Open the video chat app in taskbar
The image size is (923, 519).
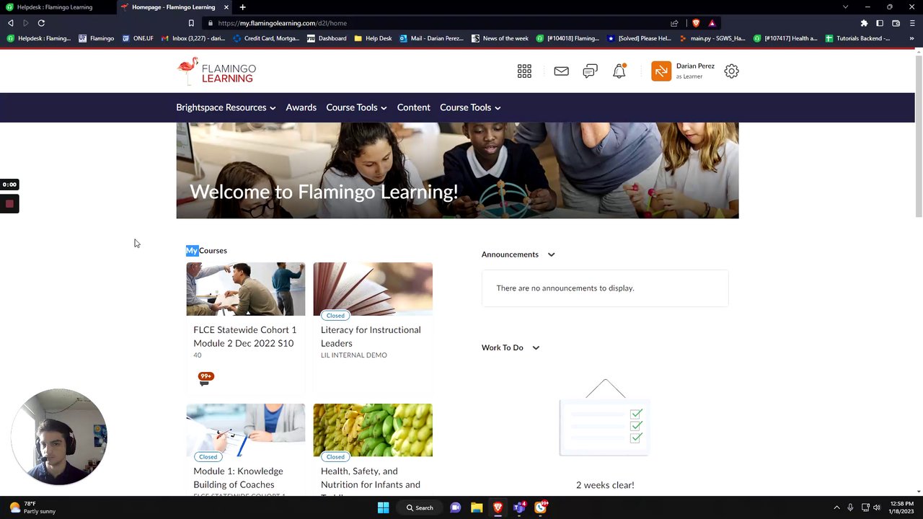pos(455,507)
